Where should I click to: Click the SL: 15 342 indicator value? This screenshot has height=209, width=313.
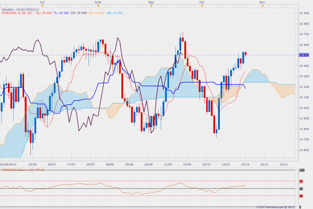44,13
